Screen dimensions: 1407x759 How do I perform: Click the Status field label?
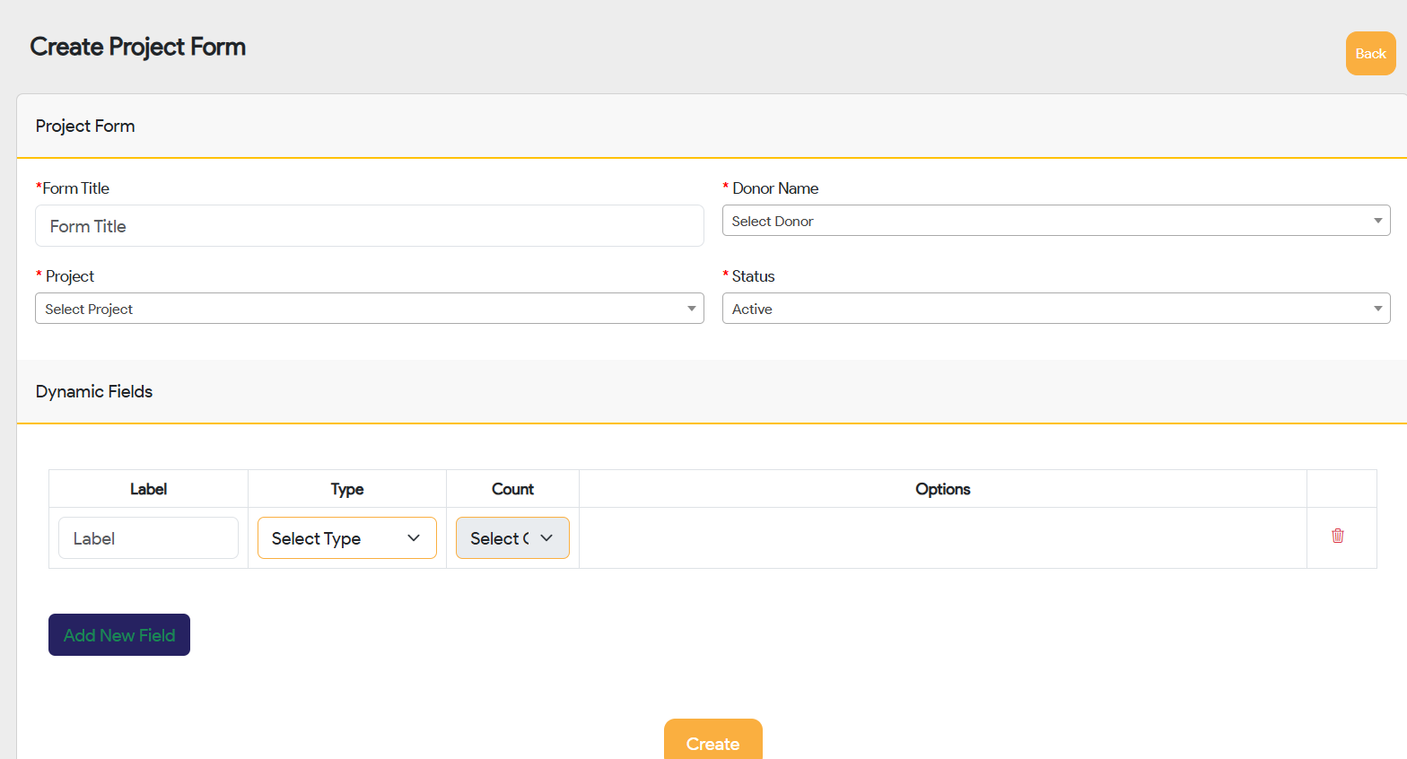pyautogui.click(x=753, y=276)
